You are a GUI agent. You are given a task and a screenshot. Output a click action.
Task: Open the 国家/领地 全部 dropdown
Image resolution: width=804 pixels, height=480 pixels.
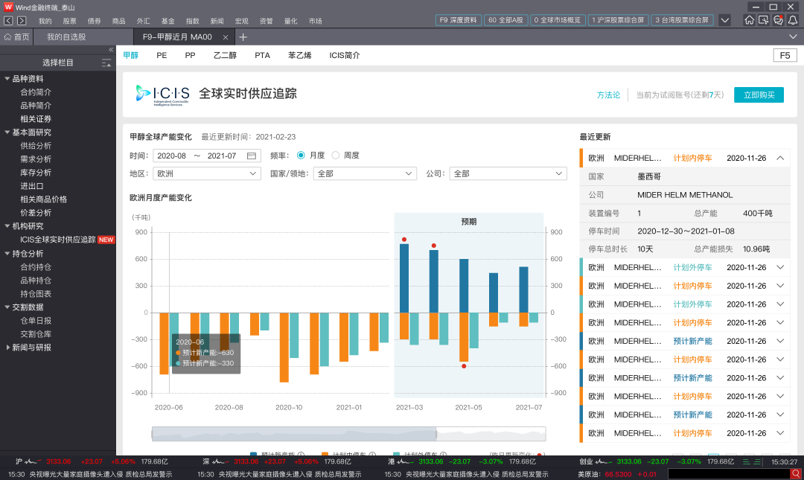(365, 173)
